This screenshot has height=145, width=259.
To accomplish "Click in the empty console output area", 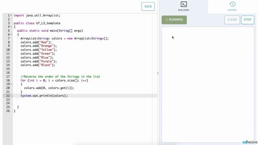I will pyautogui.click(x=208, y=85).
